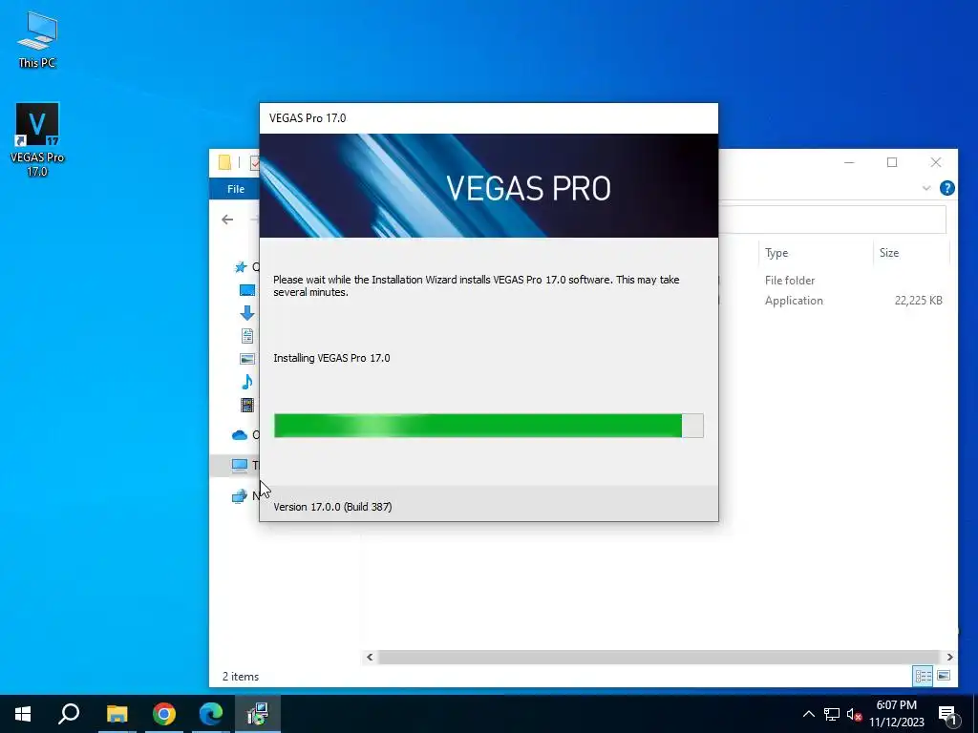Viewport: 978px width, 733px height.
Task: Show hidden system tray icons
Action: (808, 714)
